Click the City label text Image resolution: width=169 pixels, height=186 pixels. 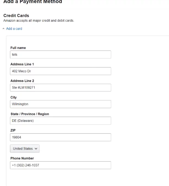tap(13, 97)
